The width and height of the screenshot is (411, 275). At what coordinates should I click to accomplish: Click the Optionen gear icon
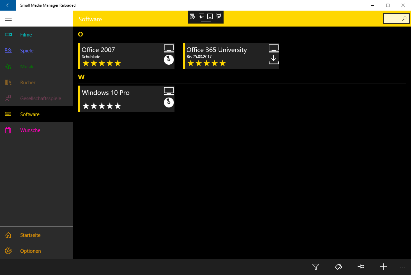(8, 251)
